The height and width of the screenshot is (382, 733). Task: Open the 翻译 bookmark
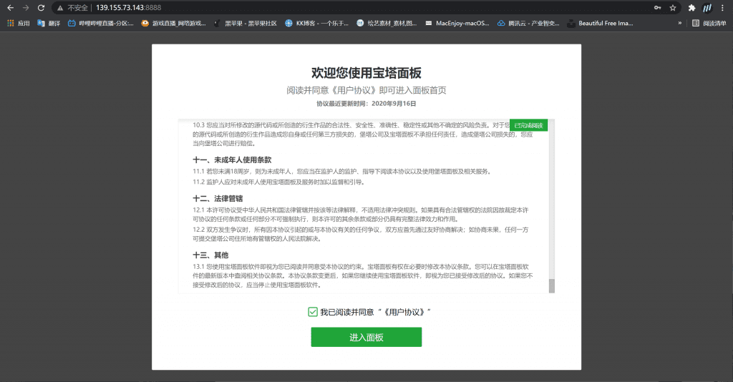tap(48, 23)
